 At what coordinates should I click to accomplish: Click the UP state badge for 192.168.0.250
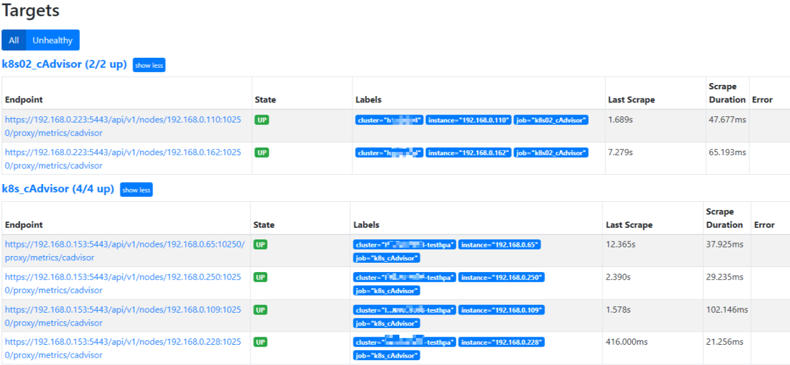261,278
